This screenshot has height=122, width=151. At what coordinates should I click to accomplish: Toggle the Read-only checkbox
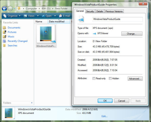pos(94,78)
